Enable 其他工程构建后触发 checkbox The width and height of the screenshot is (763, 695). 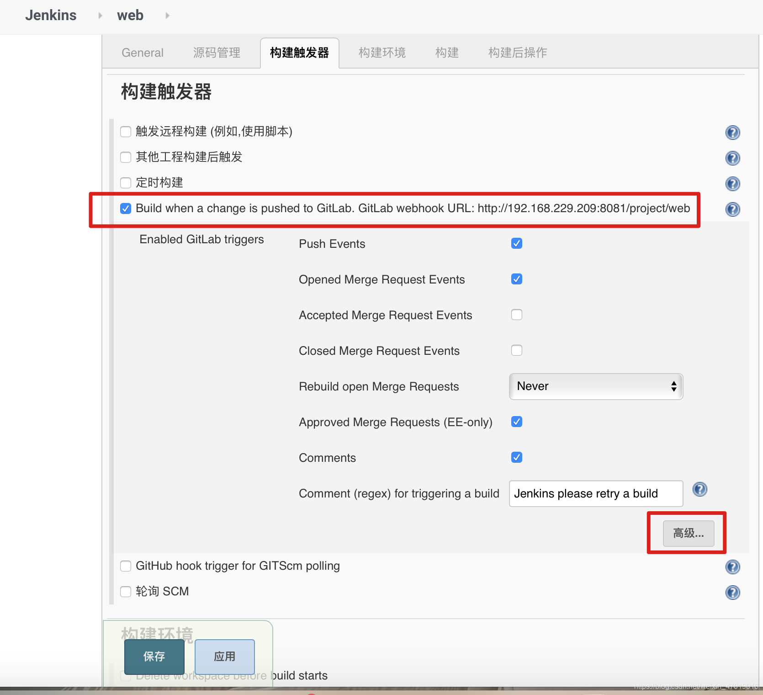point(126,157)
